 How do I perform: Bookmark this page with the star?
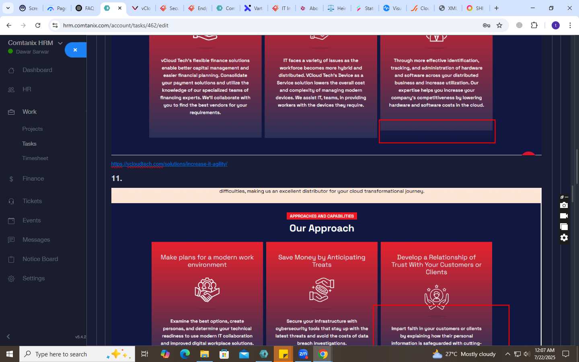point(499,25)
